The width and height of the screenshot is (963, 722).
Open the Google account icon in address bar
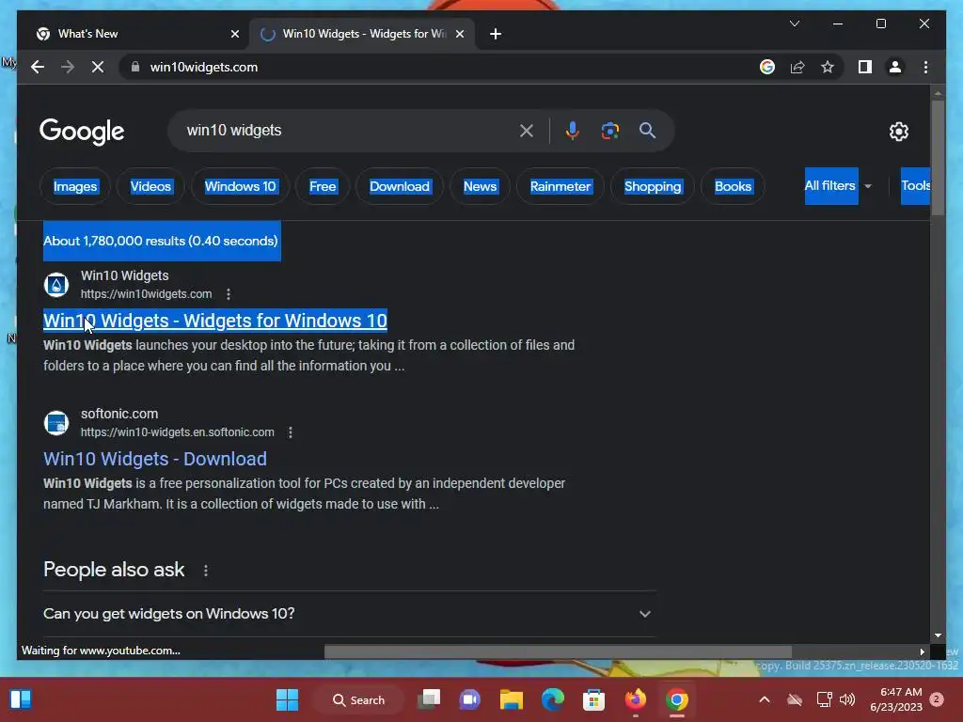pyautogui.click(x=767, y=67)
